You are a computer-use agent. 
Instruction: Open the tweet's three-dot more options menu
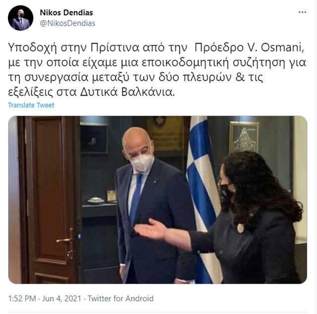pos(302,12)
